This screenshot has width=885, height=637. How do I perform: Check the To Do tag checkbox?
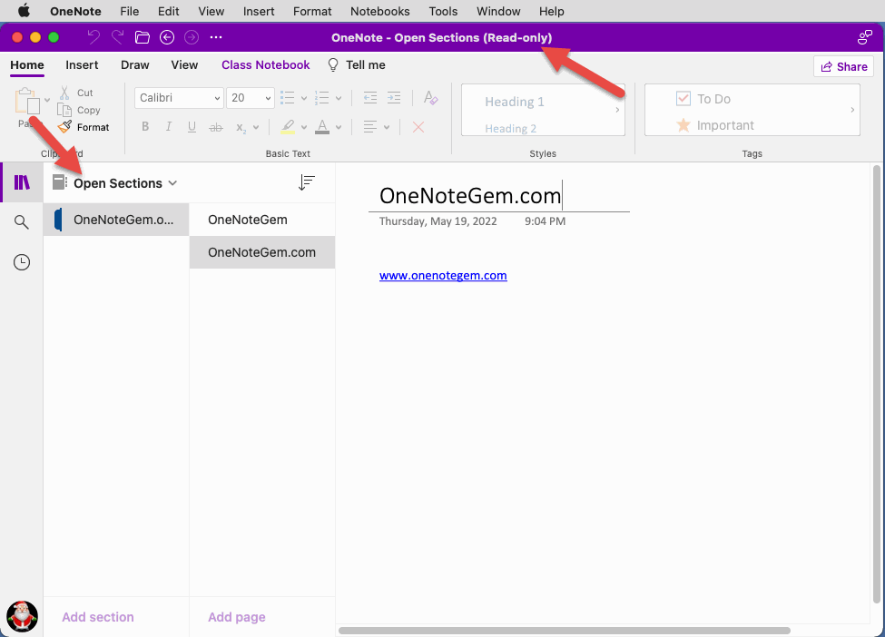pyautogui.click(x=683, y=99)
